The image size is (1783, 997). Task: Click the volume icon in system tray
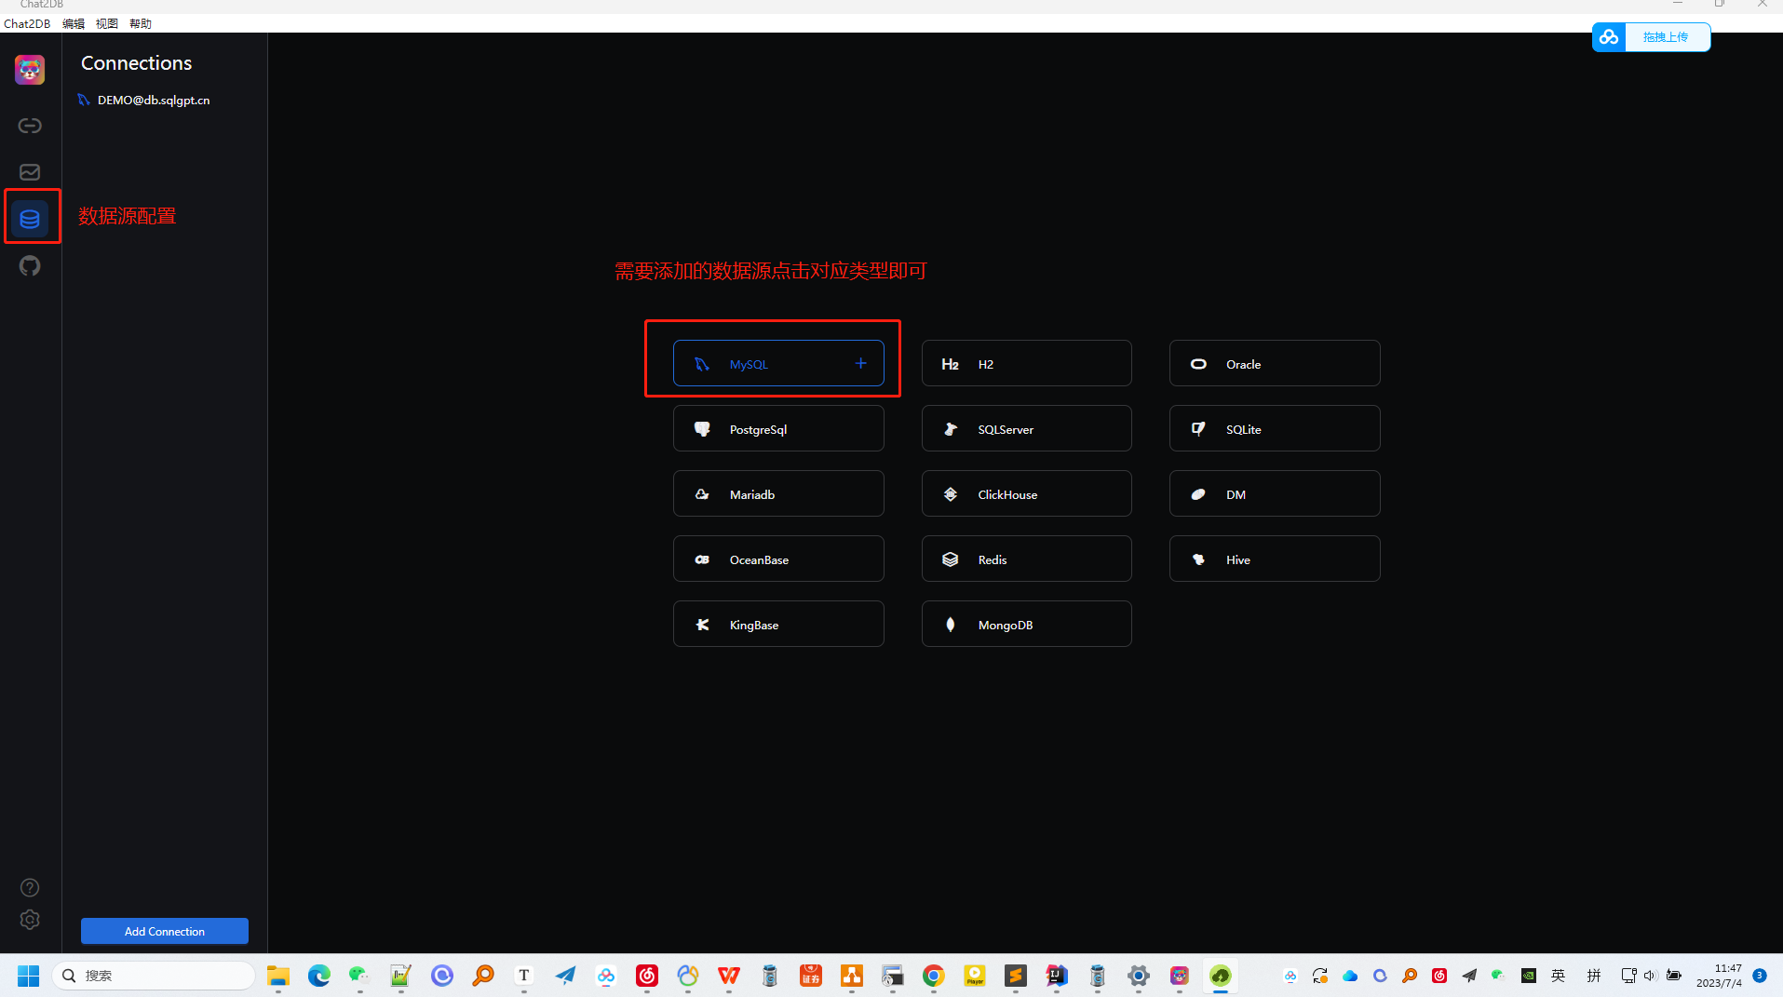tap(1650, 976)
